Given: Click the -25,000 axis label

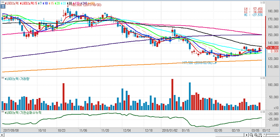Looking at the screenshot, I should click(274, 119).
